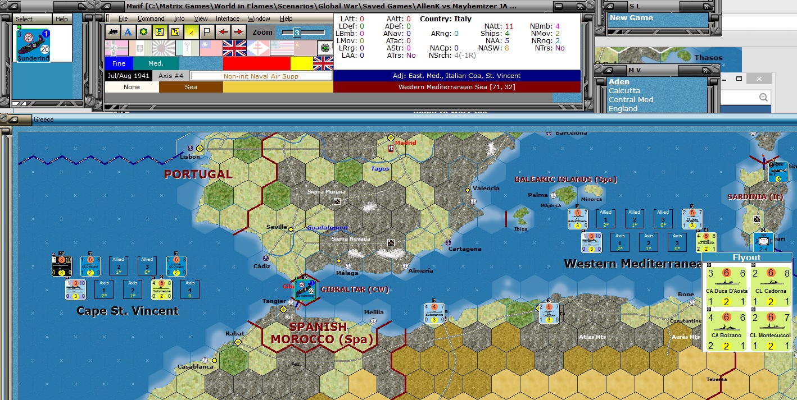Click the brown Sea terrain label

191,87
